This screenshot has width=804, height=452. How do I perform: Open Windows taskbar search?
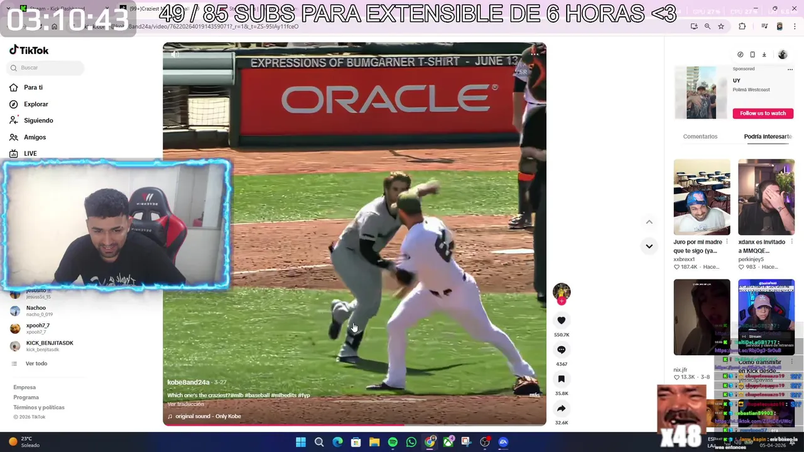319,442
